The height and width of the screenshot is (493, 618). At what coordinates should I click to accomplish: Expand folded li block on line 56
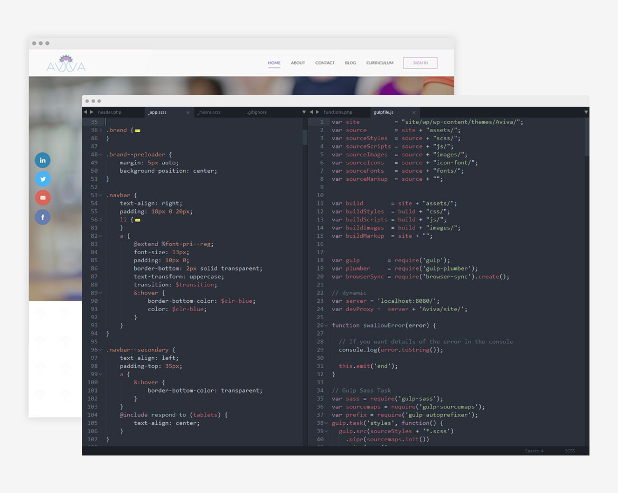tap(137, 220)
